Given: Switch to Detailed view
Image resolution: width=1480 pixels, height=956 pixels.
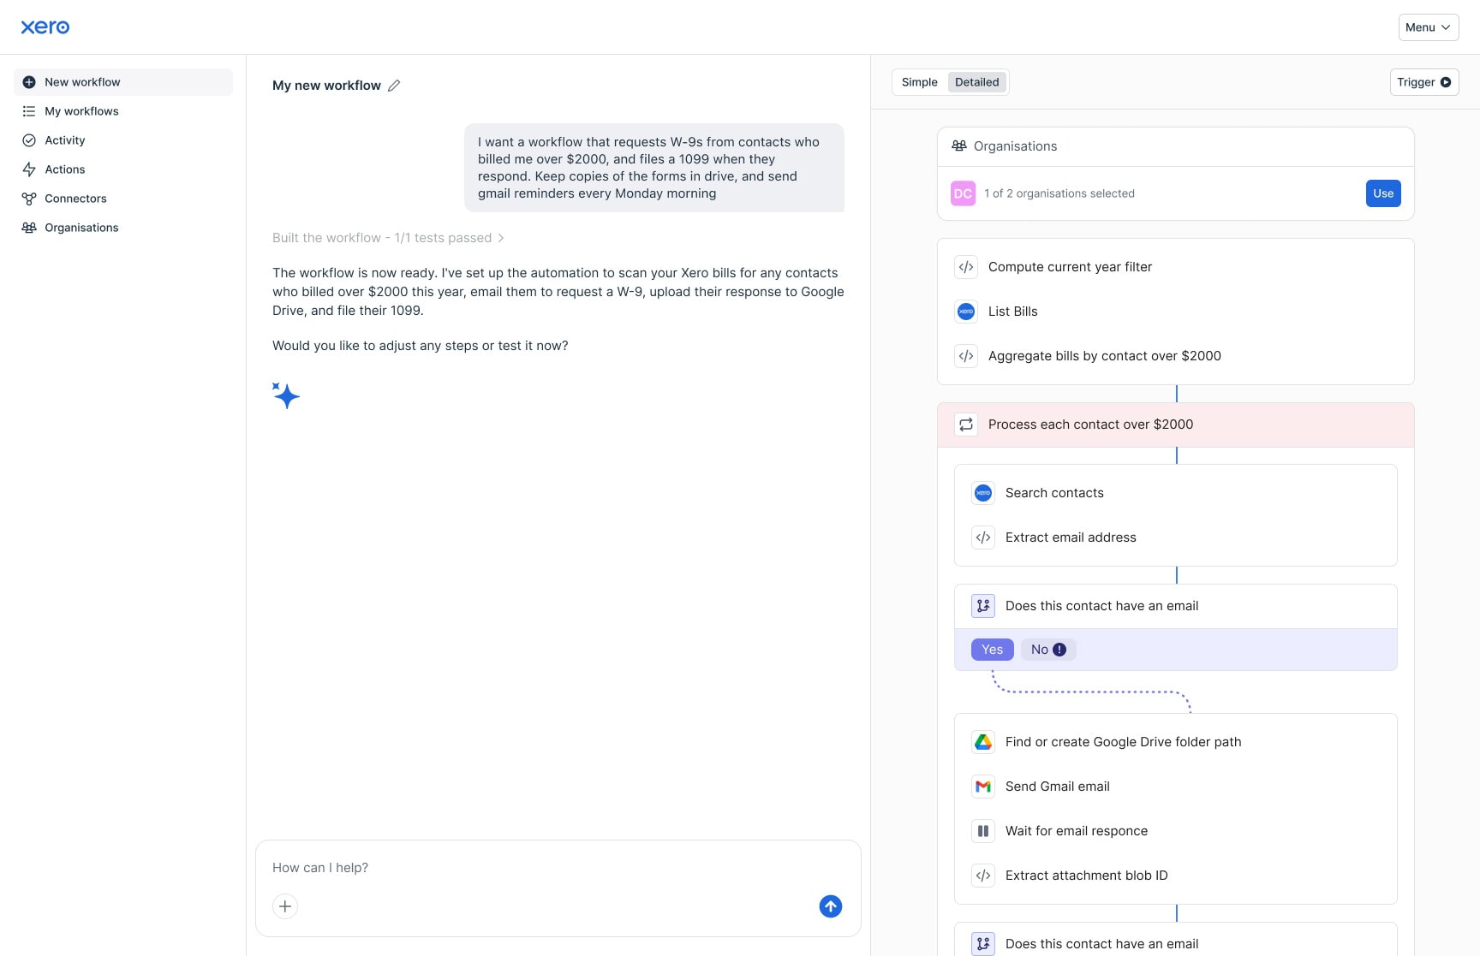Looking at the screenshot, I should pos(977,82).
